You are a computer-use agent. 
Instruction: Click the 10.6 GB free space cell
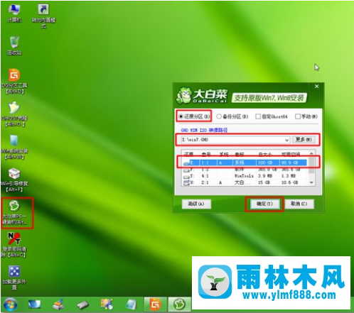pos(289,182)
